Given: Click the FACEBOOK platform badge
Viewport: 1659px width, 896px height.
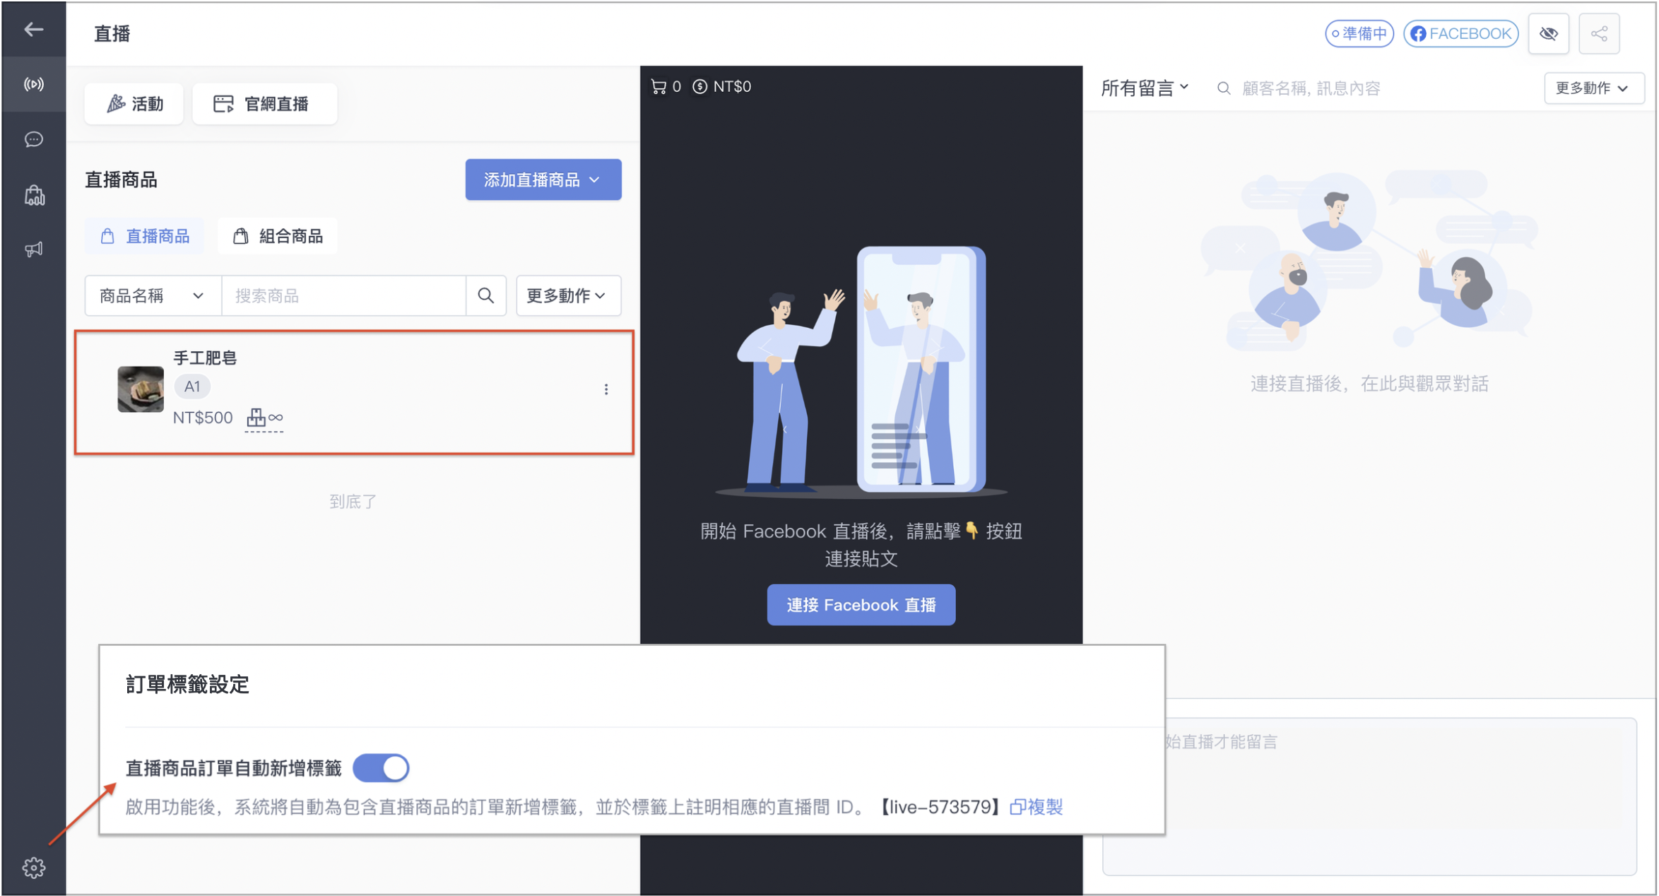Looking at the screenshot, I should pyautogui.click(x=1460, y=33).
